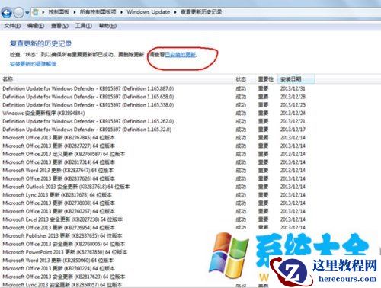Image resolution: width=381 pixels, height=288 pixels.
Task: Click 复查更新的历史记录 page heading
Action: [41, 43]
